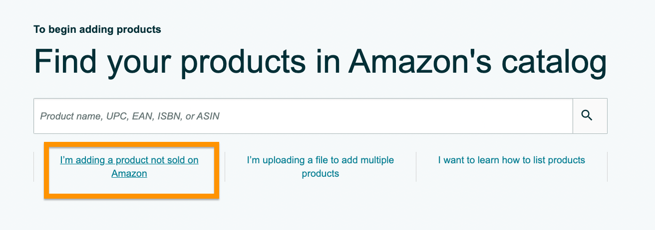Choose the bulk file upload option
The width and height of the screenshot is (655, 230).
tap(321, 167)
